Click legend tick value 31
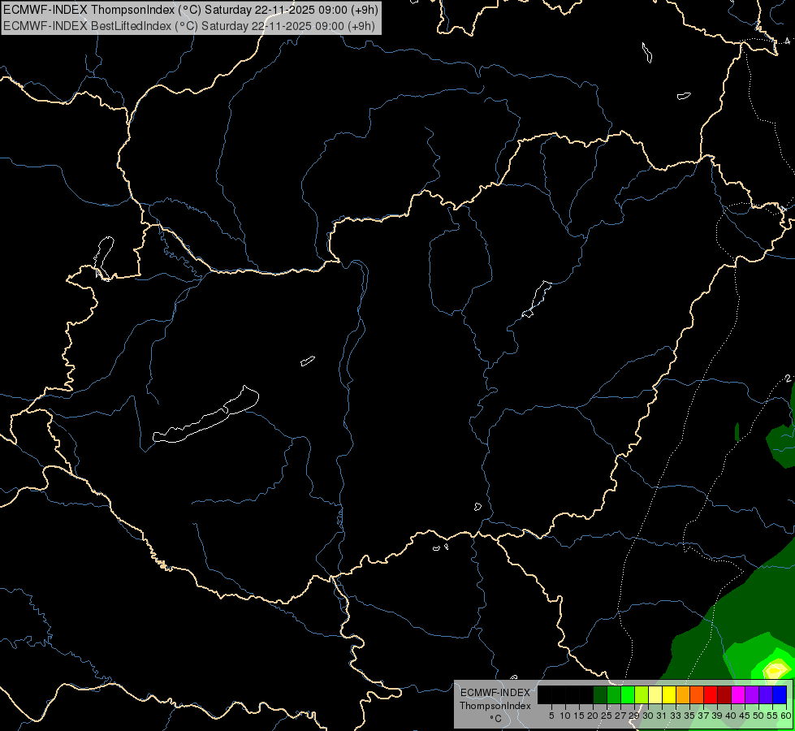The width and height of the screenshot is (795, 731). [662, 716]
